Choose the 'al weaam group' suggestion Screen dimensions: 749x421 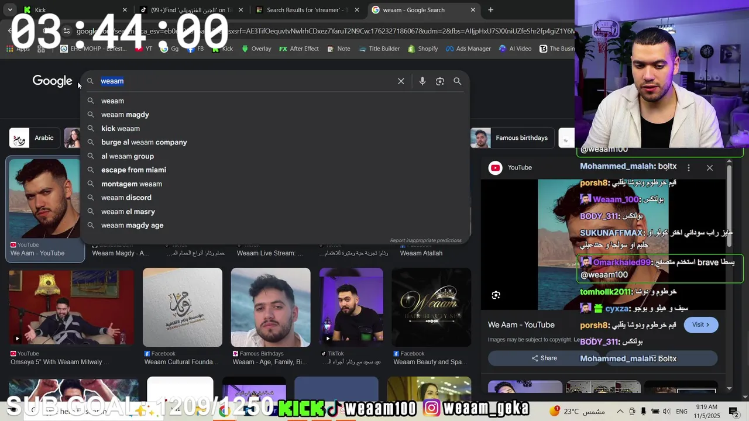tap(275, 156)
